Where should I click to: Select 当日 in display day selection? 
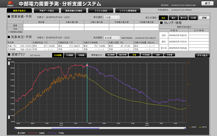pyautogui.click(x=163, y=18)
